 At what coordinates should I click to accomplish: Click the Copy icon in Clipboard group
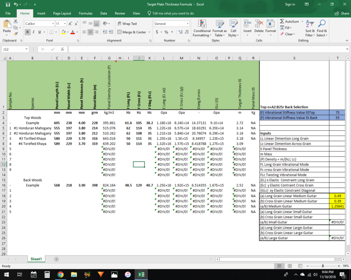15,28
